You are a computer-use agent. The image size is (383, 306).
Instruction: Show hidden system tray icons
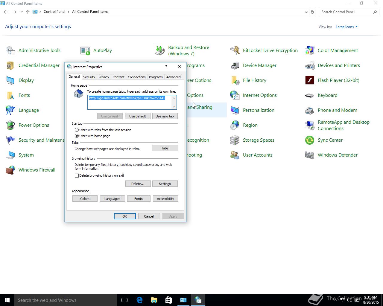[x=335, y=300]
